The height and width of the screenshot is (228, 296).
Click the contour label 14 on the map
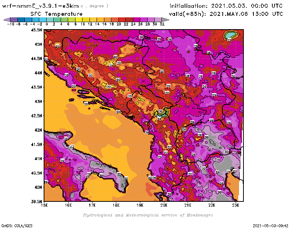point(159,119)
